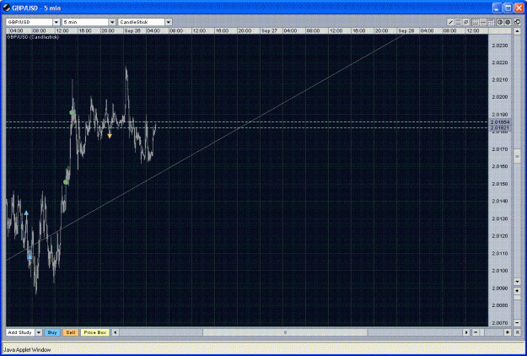Viewport: 527px width, 356px height.
Task: Click the Sep 26 date label
Action: (132, 31)
